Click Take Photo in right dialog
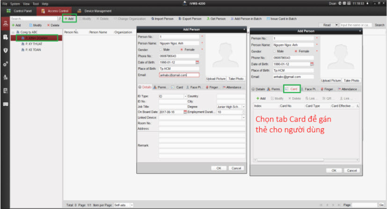Image resolution: width=387 pixels, height=209 pixels. pos(352,80)
